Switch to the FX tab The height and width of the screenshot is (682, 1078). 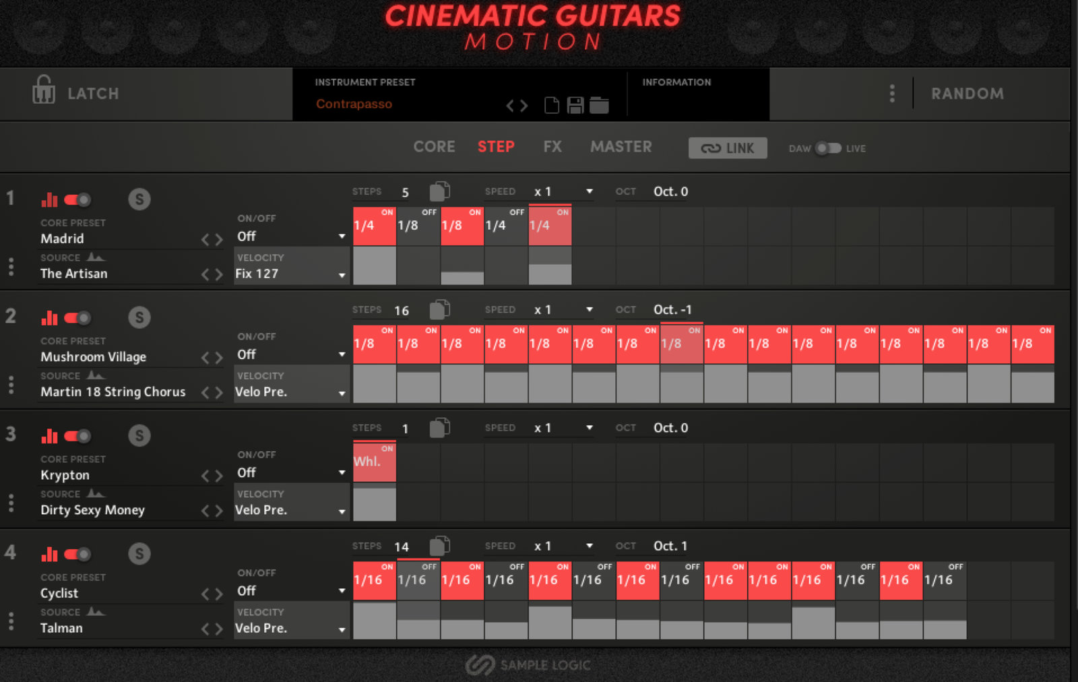[x=552, y=147]
